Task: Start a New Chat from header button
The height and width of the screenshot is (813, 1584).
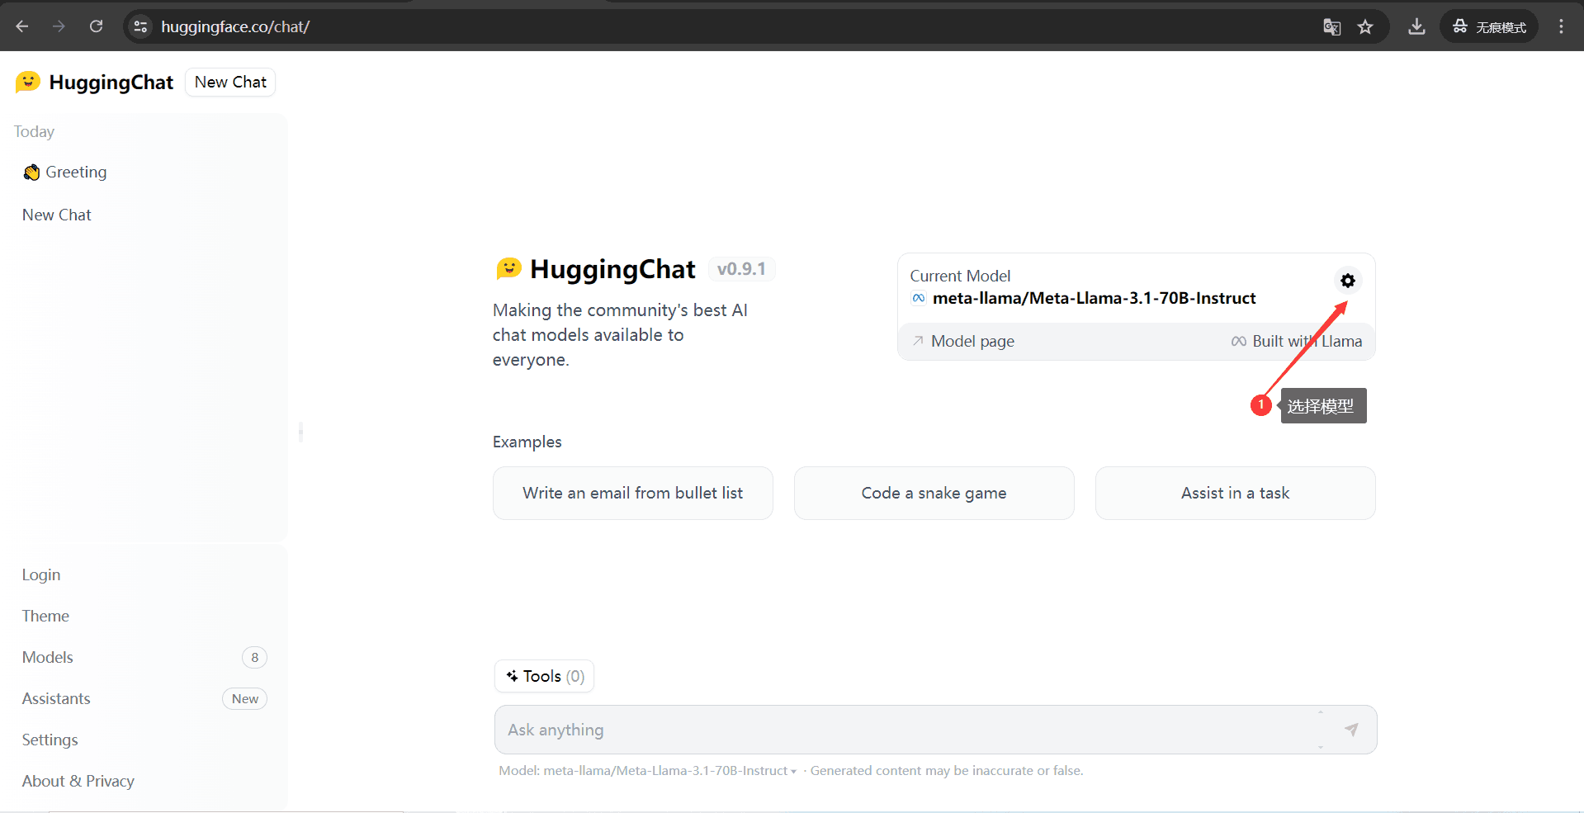Action: click(230, 82)
